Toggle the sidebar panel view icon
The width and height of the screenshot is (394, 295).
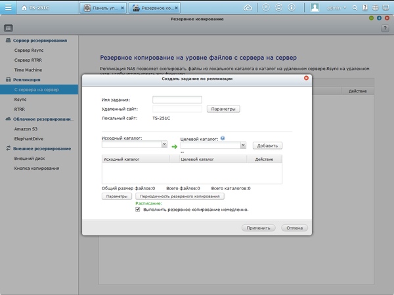(x=9, y=28)
